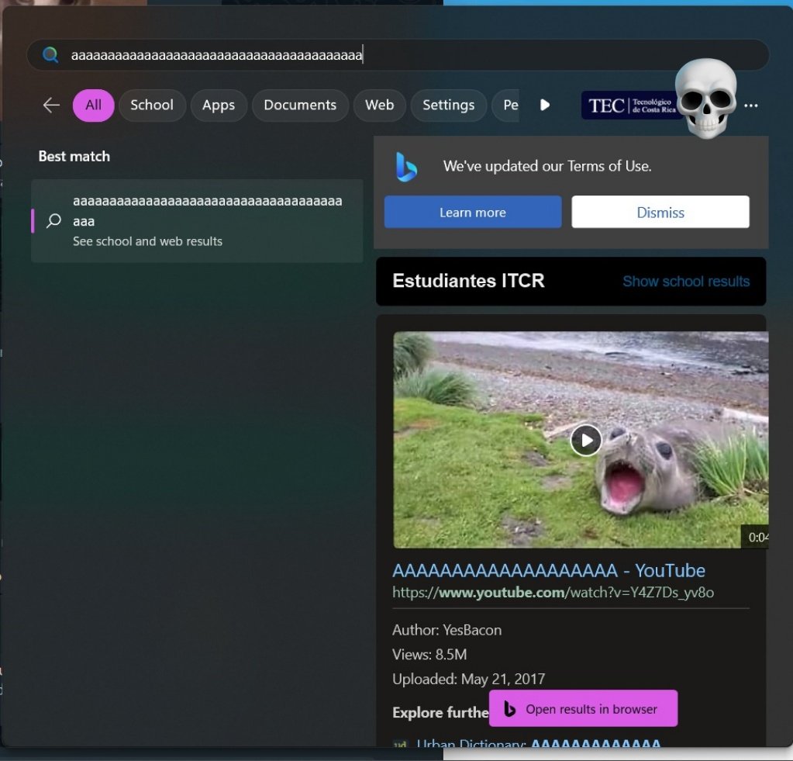This screenshot has height=761, width=793.
Task: Click the search magnifier icon in search bar
Action: coord(49,54)
